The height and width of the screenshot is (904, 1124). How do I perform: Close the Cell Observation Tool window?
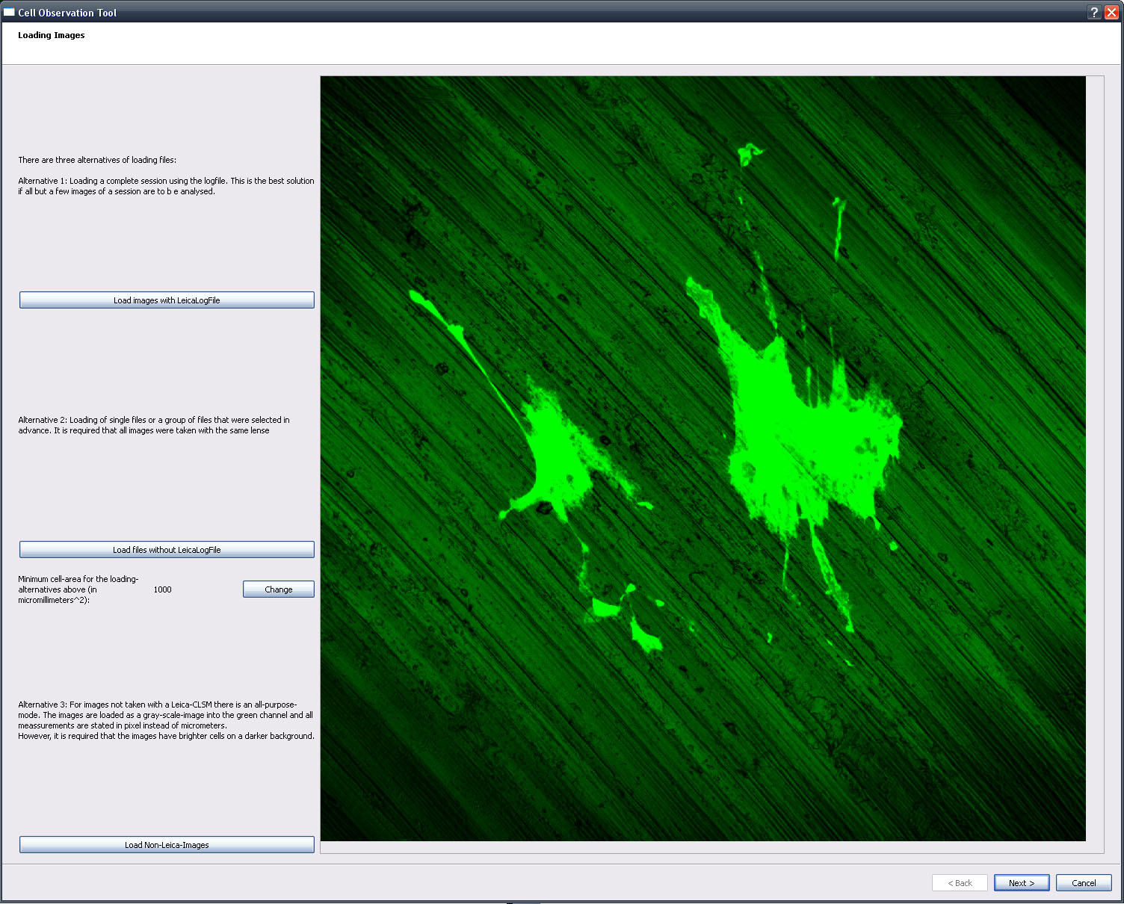point(1111,12)
